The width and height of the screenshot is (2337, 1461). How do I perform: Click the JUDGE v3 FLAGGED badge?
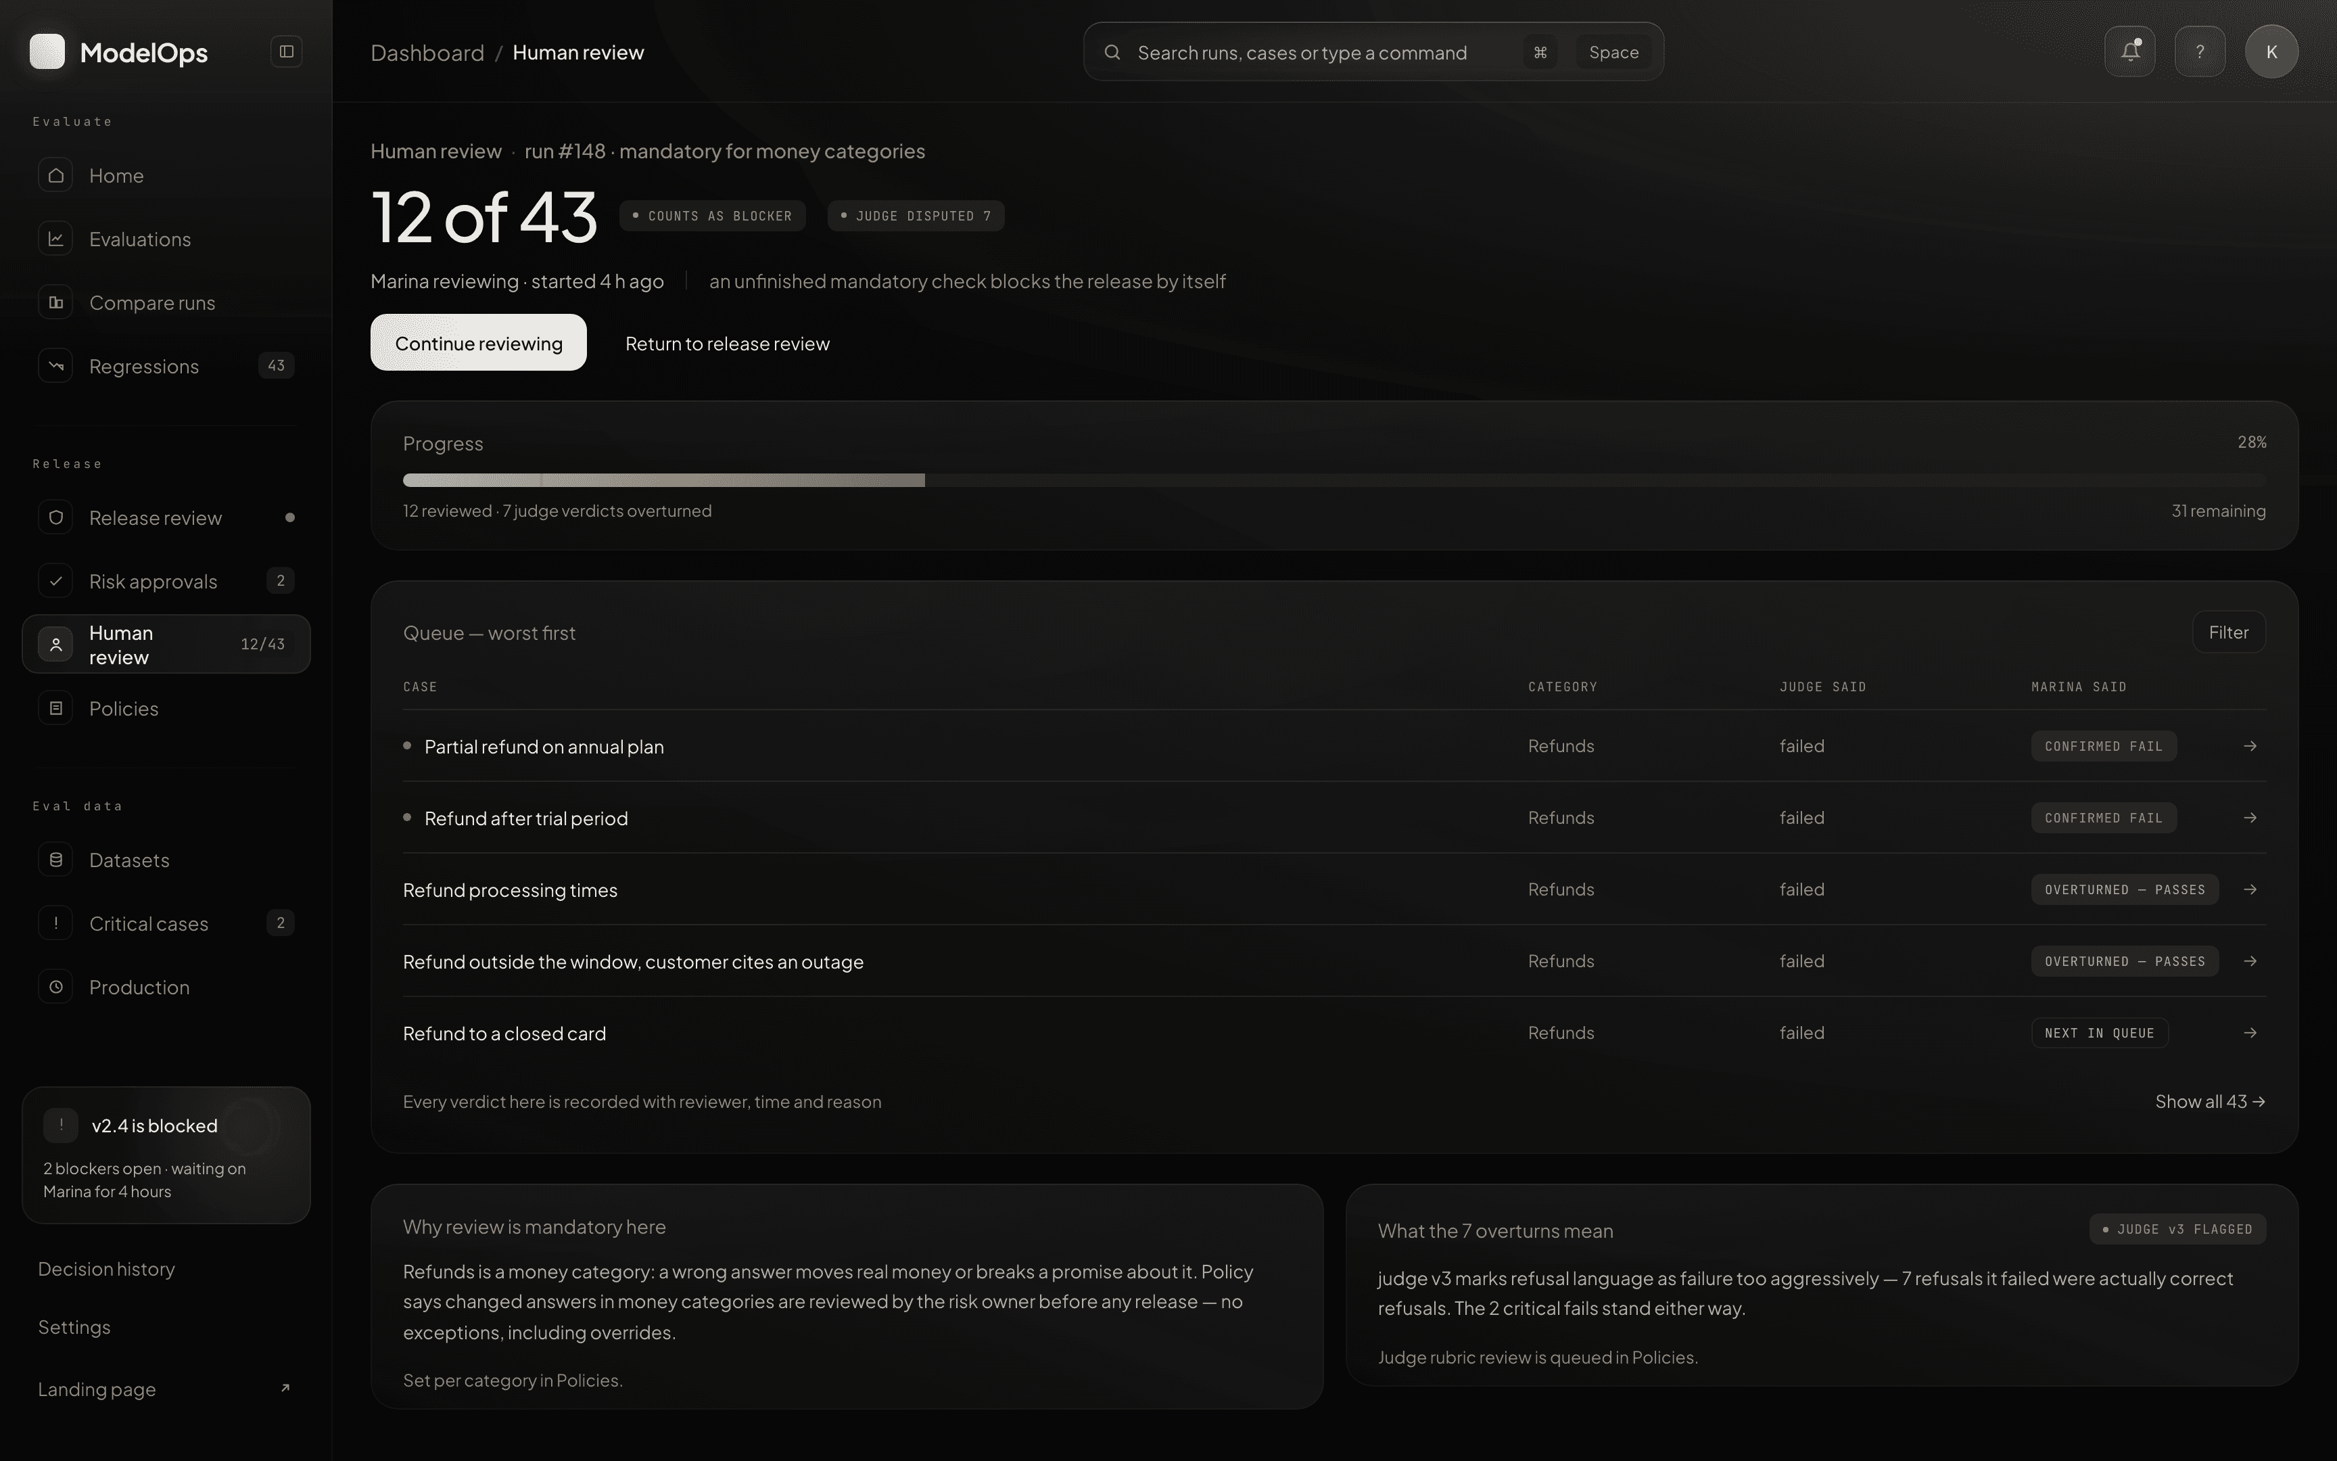[x=2177, y=1229]
